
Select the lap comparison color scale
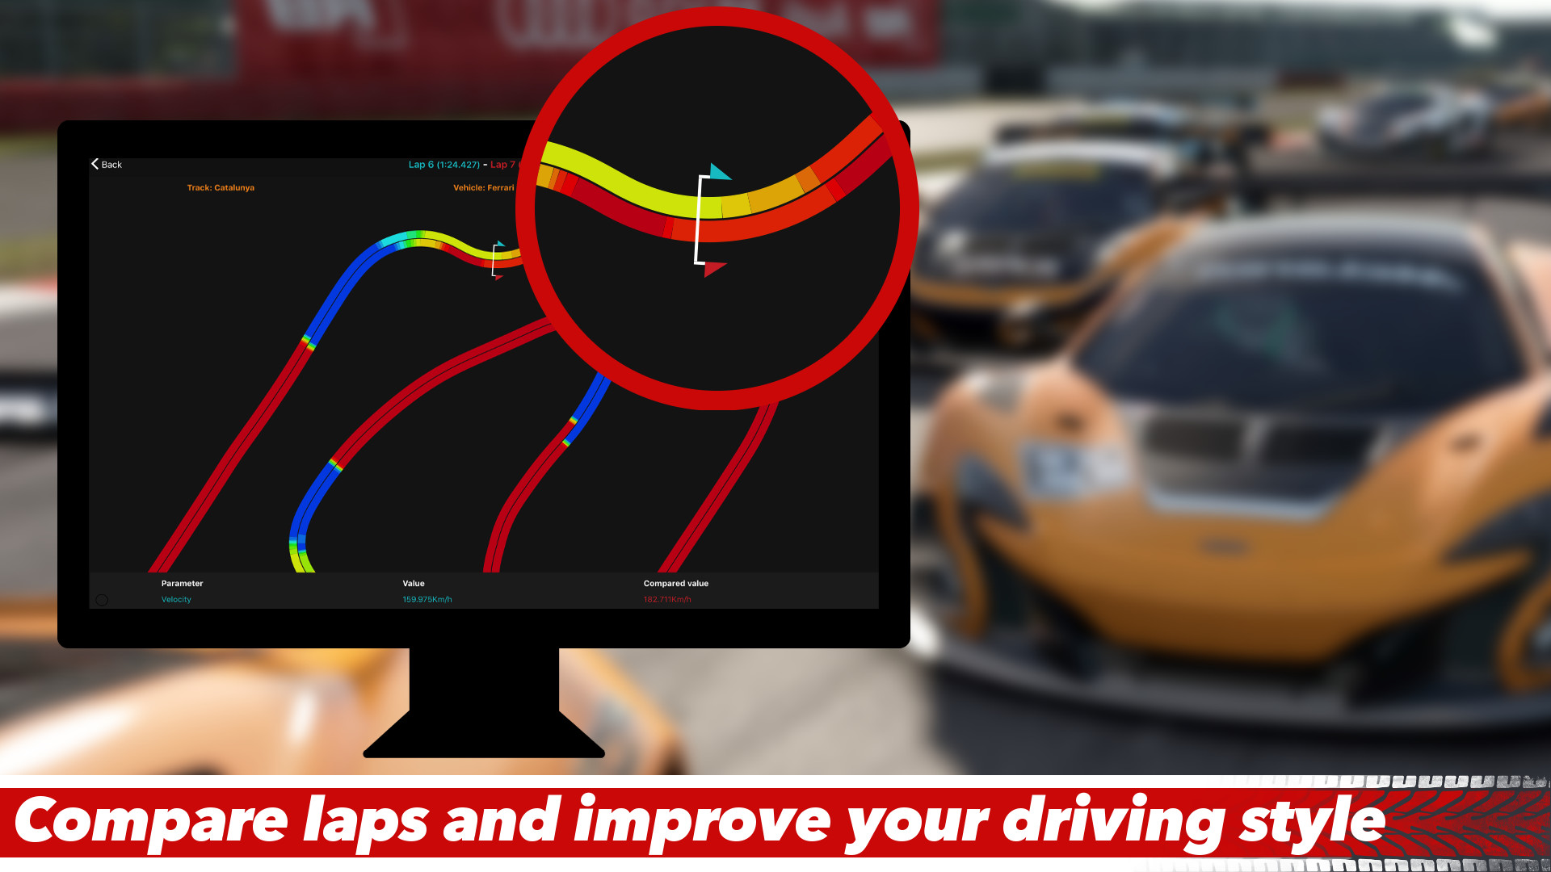(x=103, y=599)
